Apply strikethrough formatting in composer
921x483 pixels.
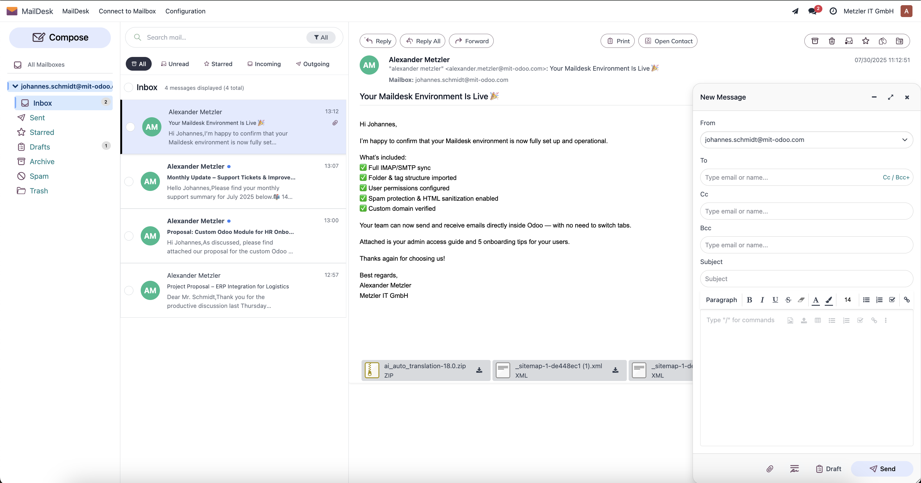pyautogui.click(x=788, y=300)
